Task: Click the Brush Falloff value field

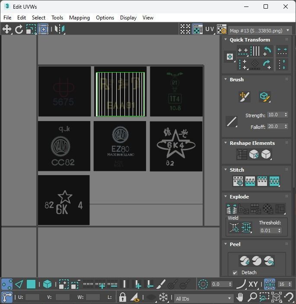Action: 275,126
